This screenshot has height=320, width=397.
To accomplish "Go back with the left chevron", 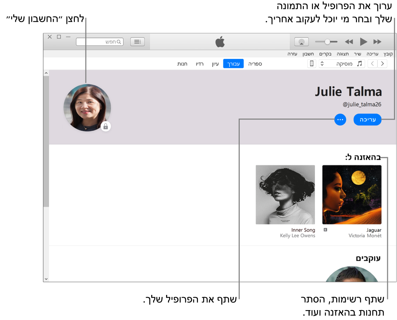I will [372, 63].
